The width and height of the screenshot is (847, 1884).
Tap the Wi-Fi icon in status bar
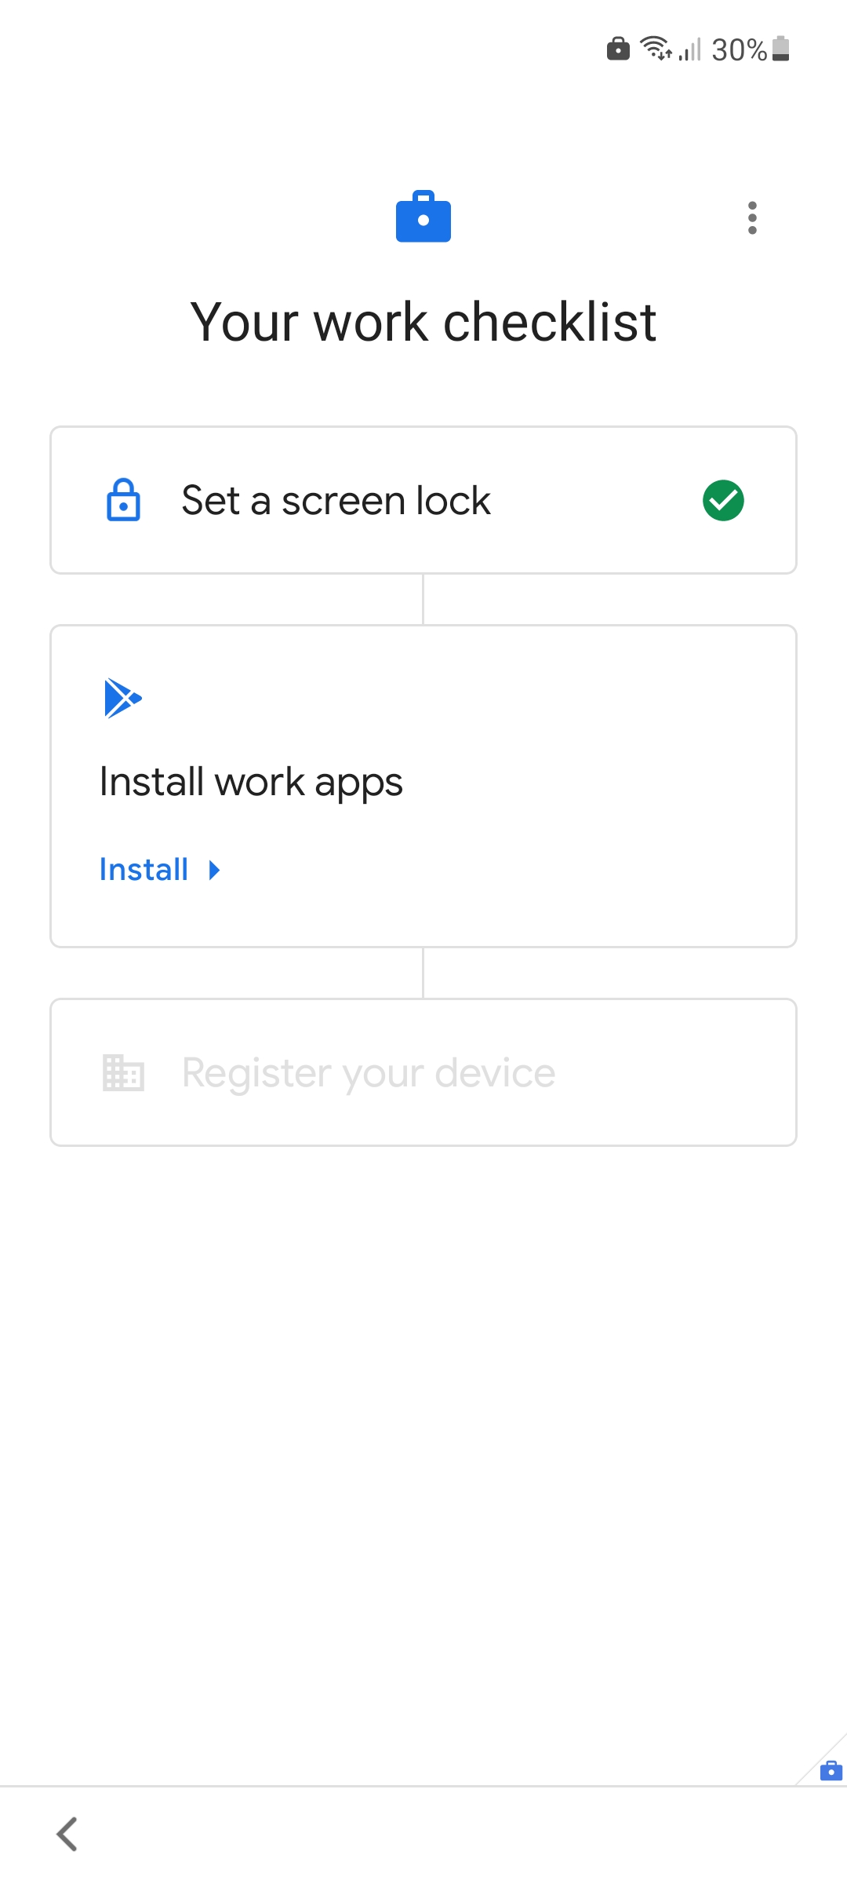(x=655, y=49)
